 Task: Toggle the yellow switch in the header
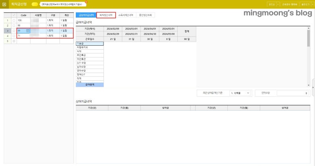pos(35,4)
